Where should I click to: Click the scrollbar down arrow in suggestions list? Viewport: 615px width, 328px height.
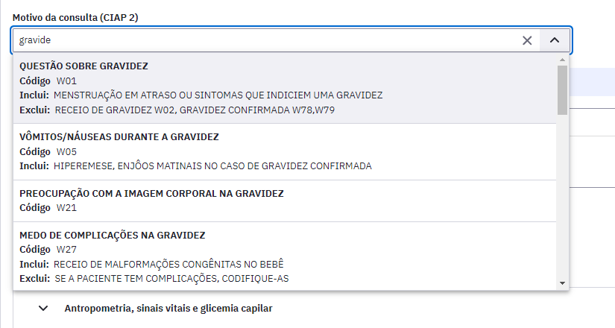point(562,283)
